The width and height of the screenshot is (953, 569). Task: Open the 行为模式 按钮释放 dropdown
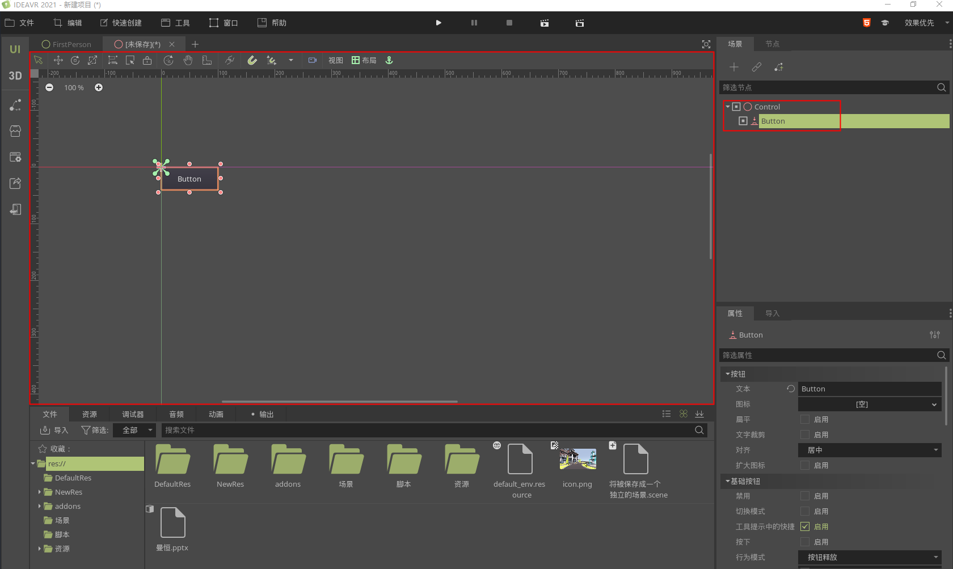click(870, 557)
